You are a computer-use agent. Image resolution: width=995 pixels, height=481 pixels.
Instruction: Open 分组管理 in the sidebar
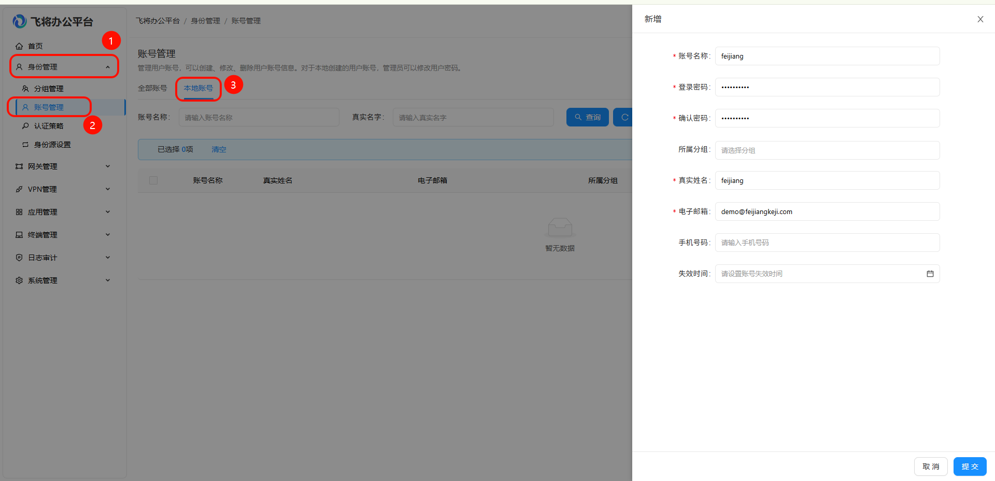[49, 89]
